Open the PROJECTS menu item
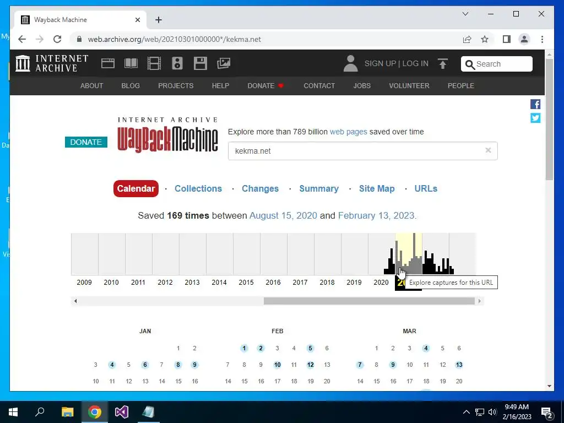Viewport: 564px width, 423px height. point(176,85)
